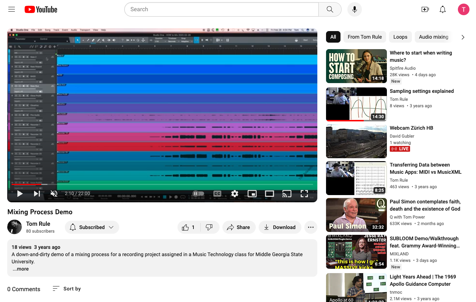Select the From Tom Rule chip
The image size is (476, 302).
point(365,37)
